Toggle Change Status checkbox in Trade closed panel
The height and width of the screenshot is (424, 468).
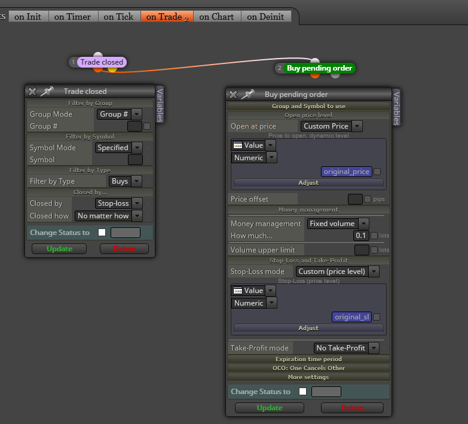[102, 232]
